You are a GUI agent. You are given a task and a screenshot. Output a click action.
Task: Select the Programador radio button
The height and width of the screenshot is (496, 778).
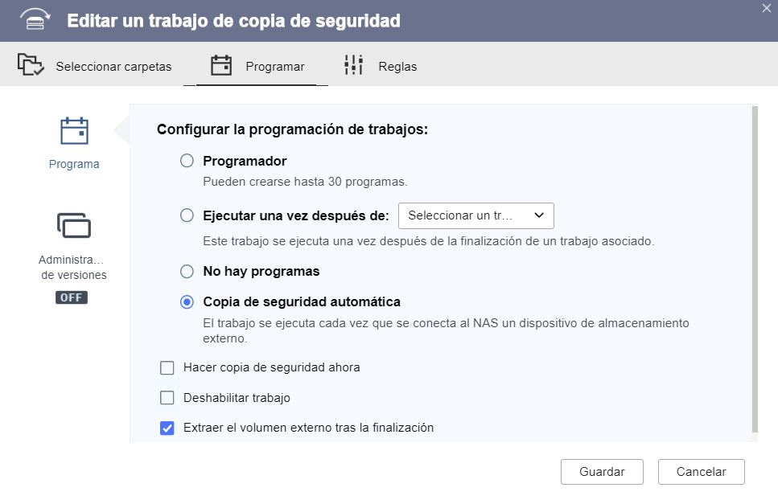click(x=187, y=161)
